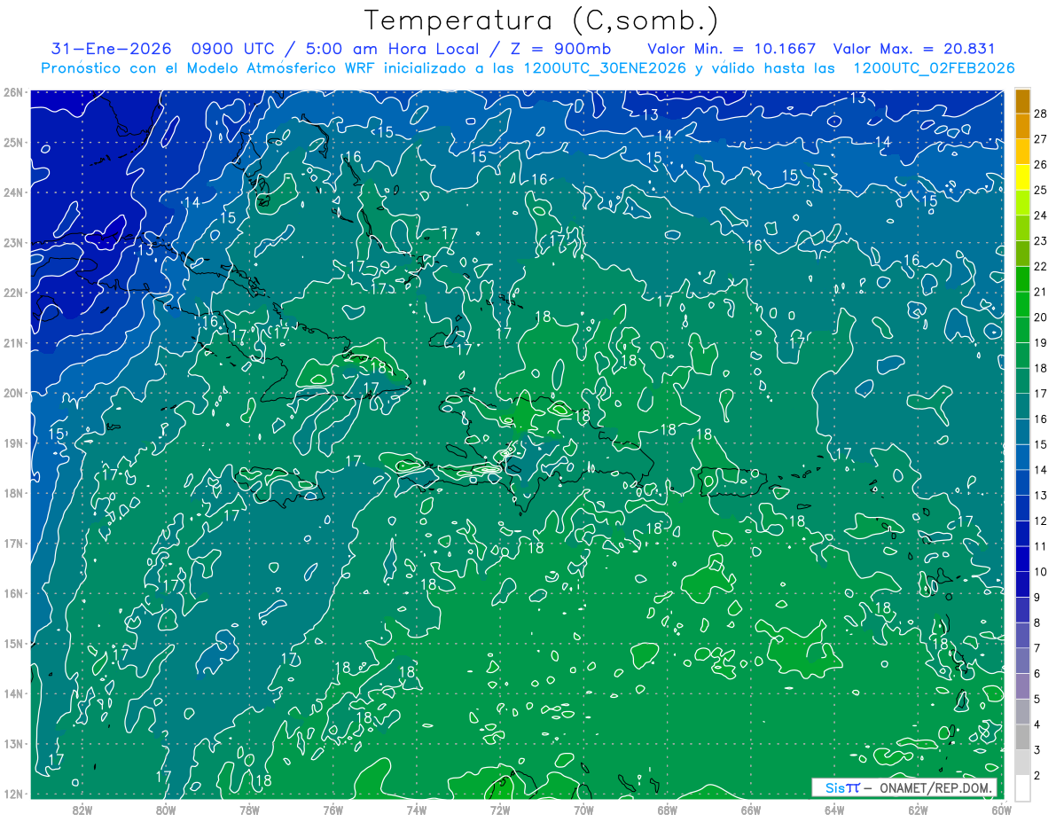Image resolution: width=1064 pixels, height=822 pixels.
Task: Click the green colorbar segment between 20 and 21
Action: [x=1022, y=305]
